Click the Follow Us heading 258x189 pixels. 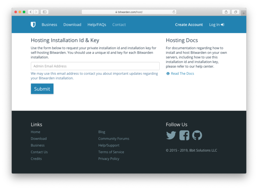177,124
